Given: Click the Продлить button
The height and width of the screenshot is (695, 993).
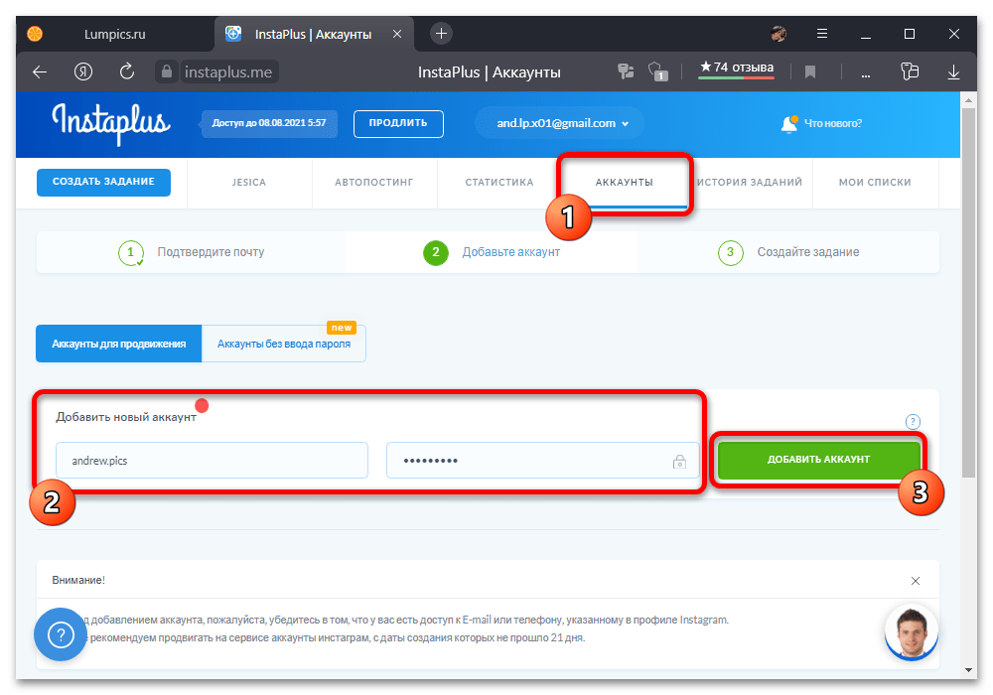Looking at the screenshot, I should pyautogui.click(x=398, y=123).
